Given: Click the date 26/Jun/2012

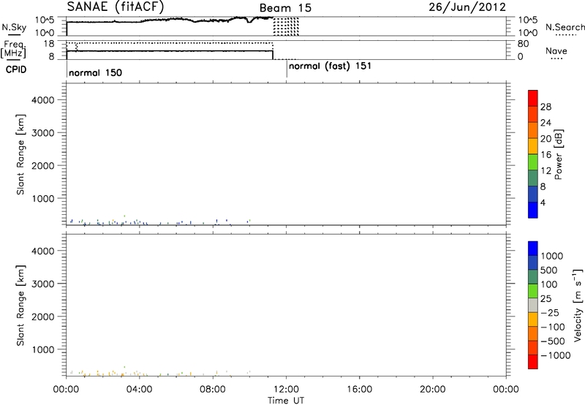Looking at the screenshot, I should (467, 7).
